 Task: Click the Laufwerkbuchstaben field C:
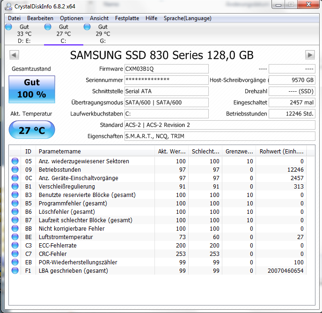click(167, 114)
